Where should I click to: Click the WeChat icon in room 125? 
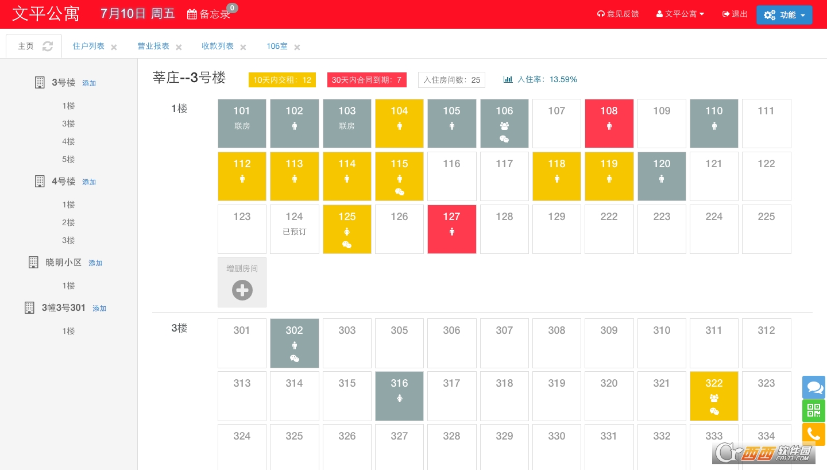coord(347,244)
